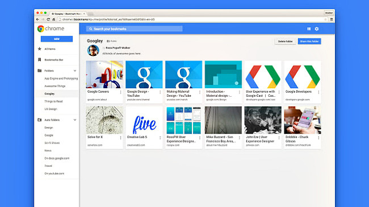Image resolution: width=369 pixels, height=207 pixels.
Task: Open Things to Read folder
Action: (53, 101)
